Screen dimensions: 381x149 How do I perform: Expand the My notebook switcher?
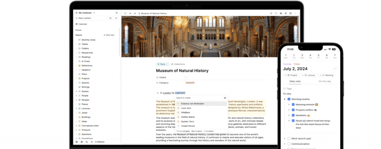point(86,13)
